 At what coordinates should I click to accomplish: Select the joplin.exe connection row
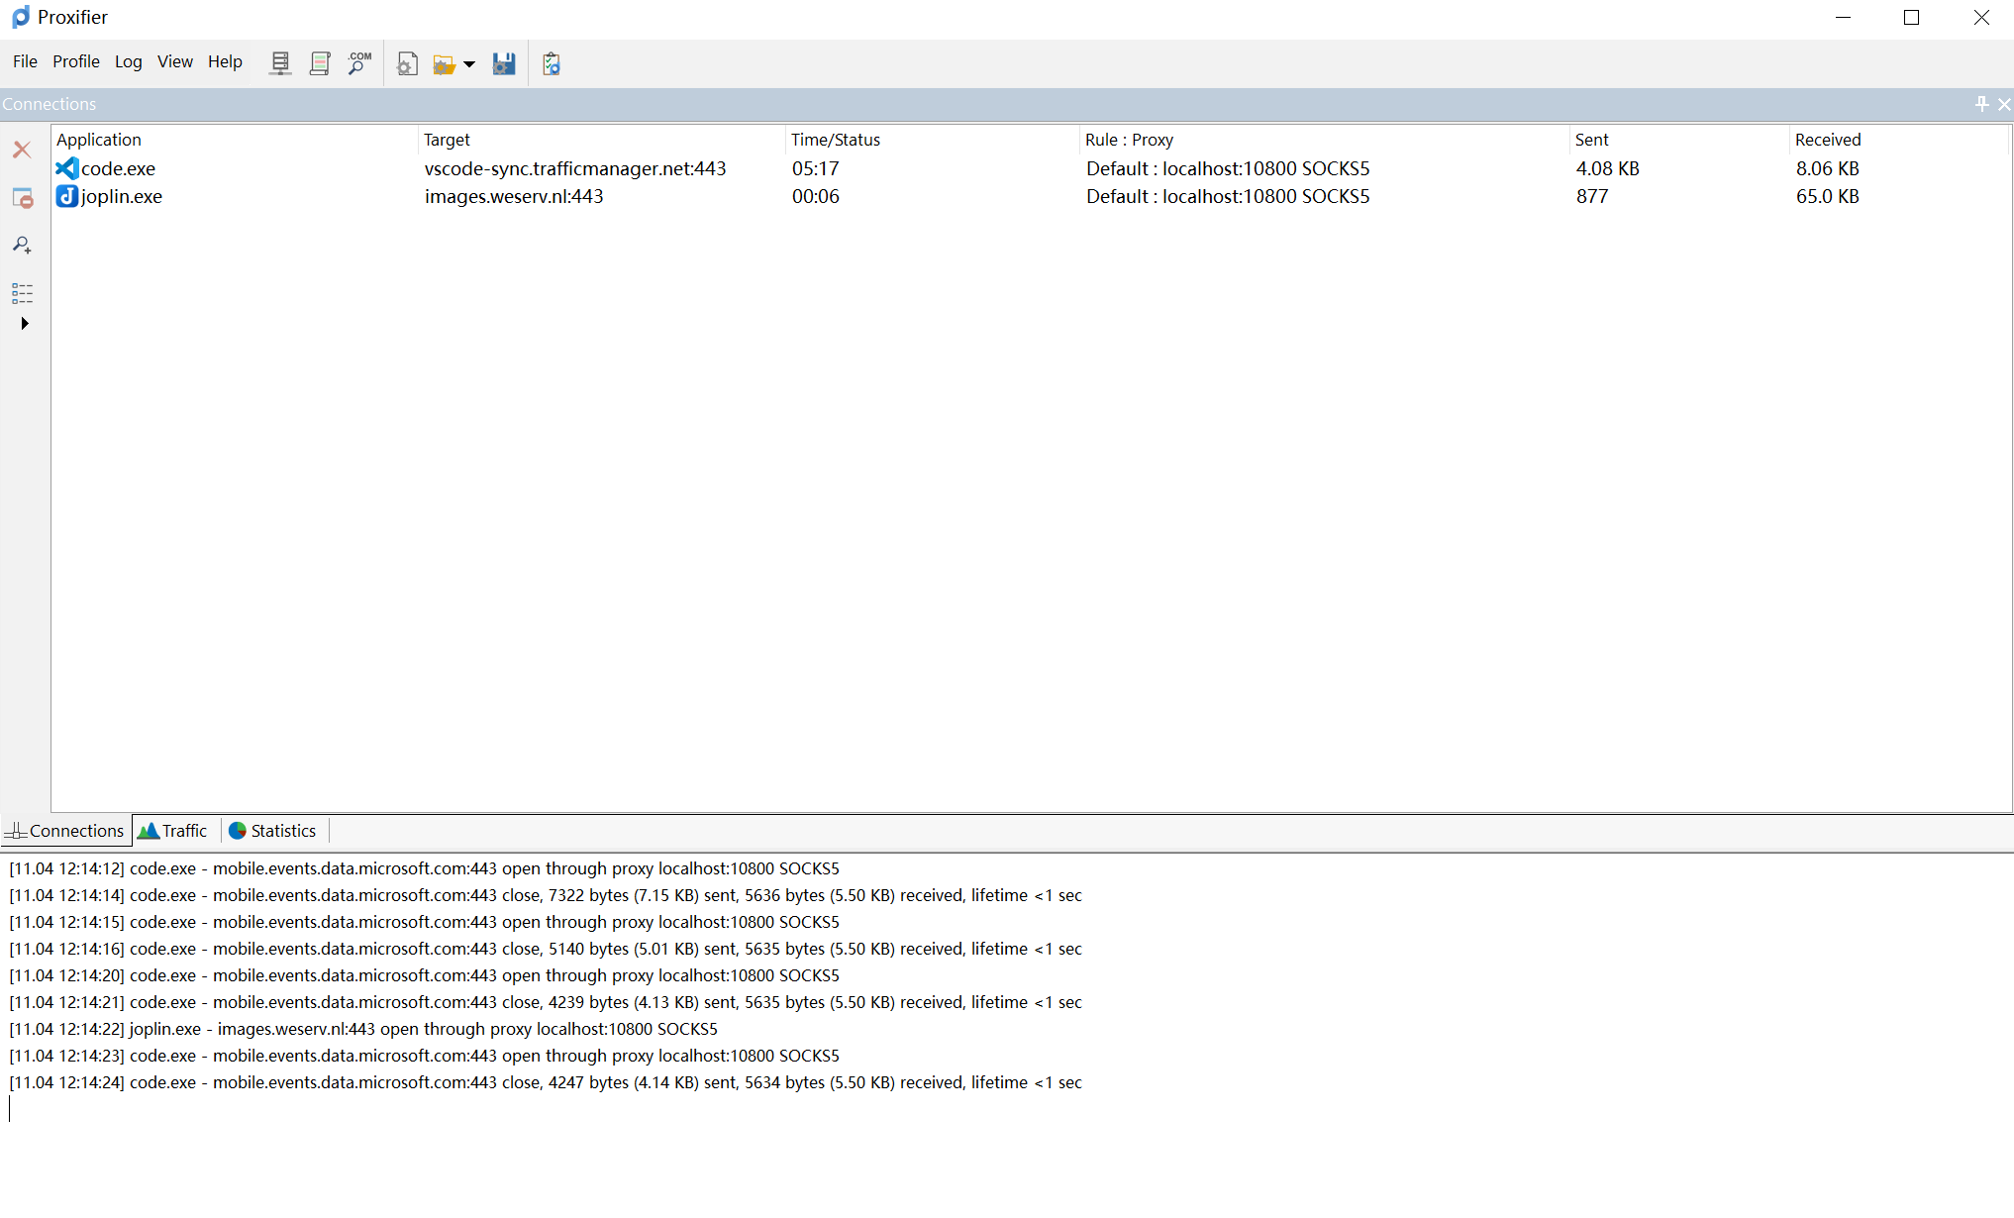pyautogui.click(x=121, y=196)
